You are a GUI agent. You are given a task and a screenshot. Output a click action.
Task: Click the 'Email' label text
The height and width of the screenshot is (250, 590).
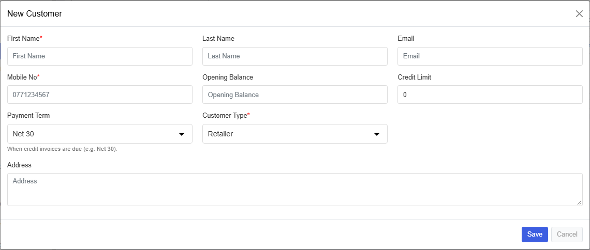406,38
